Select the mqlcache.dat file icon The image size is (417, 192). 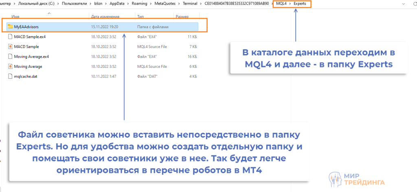pos(10,76)
